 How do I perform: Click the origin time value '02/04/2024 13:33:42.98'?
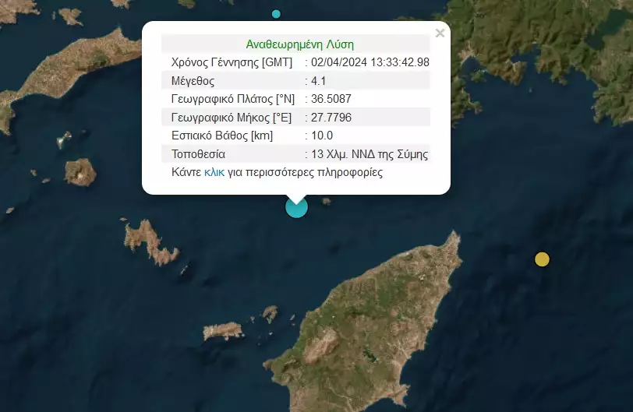[x=370, y=62]
